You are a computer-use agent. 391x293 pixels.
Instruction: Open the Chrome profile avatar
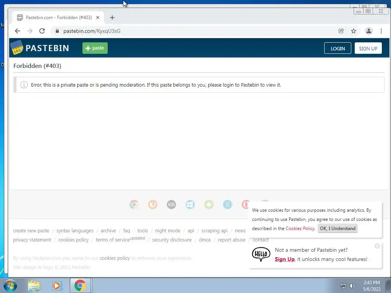[x=368, y=31]
